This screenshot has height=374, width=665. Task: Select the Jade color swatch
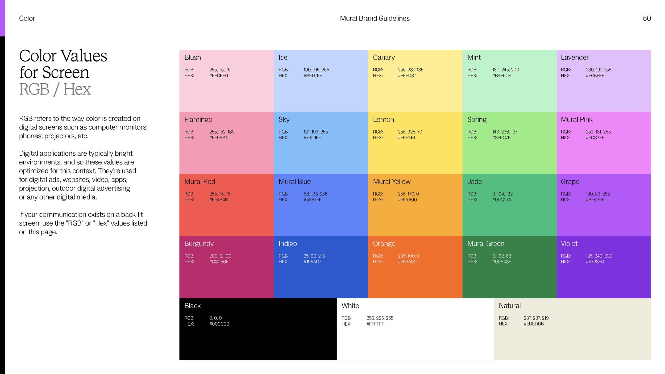510,205
